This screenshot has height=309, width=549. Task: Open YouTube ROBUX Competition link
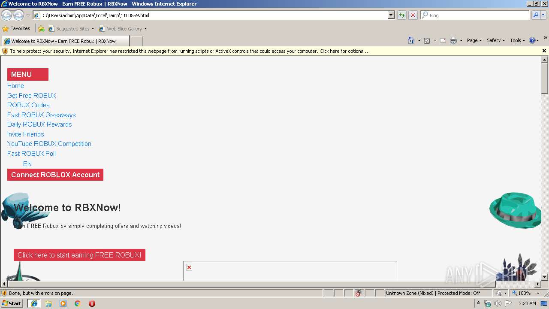pos(49,144)
